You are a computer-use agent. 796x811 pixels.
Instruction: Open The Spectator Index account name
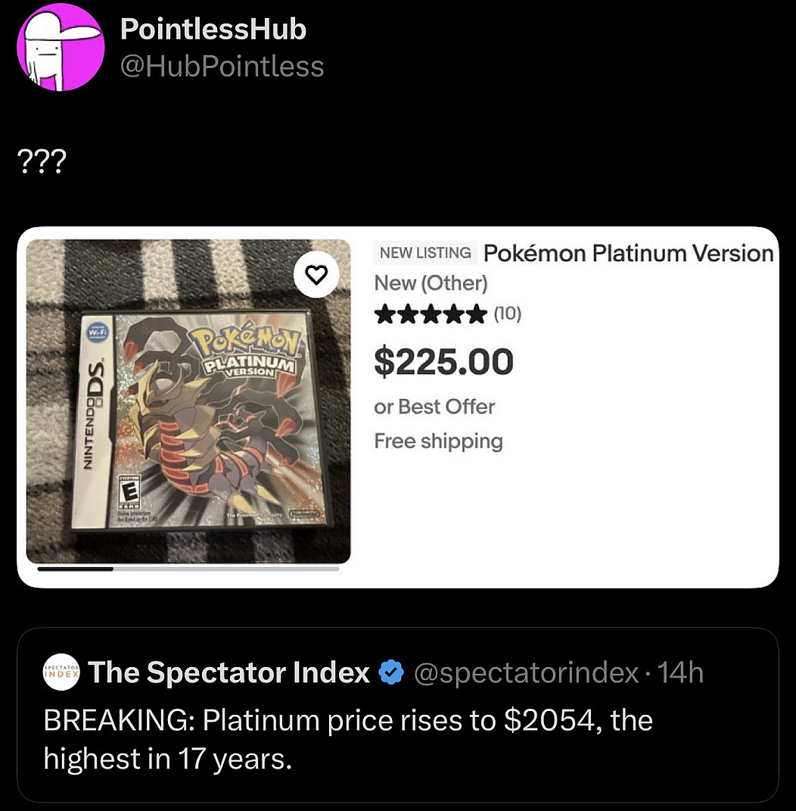click(x=229, y=672)
